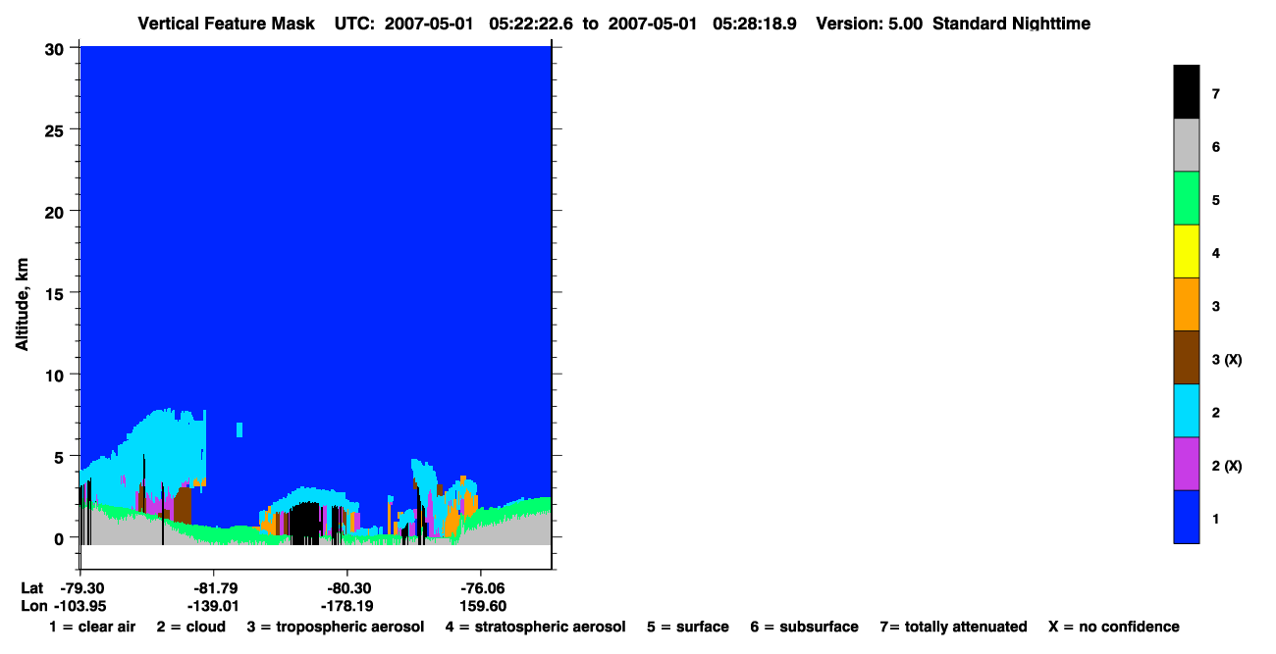
Task: Click the black color bar segment for 7
Action: tap(1186, 92)
